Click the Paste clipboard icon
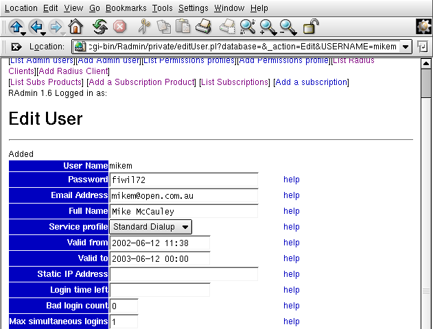Screen dimensions: 433x329 183,27
